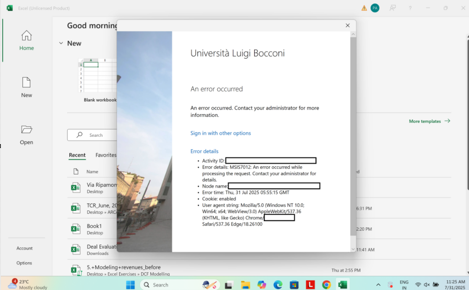Open the Book1 recent file
Viewport: 469px width, 290px height.
[94, 229]
